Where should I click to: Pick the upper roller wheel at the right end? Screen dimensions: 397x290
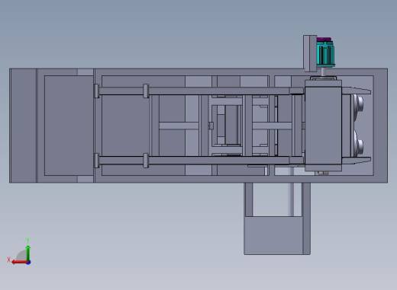point(358,104)
